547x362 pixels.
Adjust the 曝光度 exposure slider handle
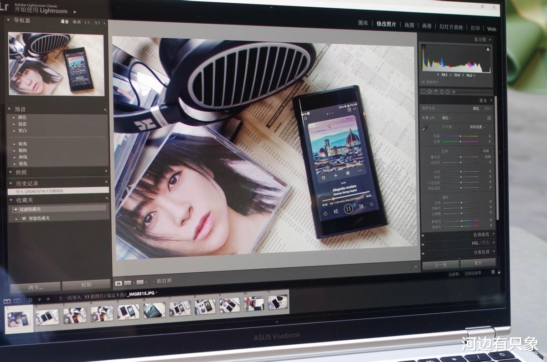tap(460, 157)
